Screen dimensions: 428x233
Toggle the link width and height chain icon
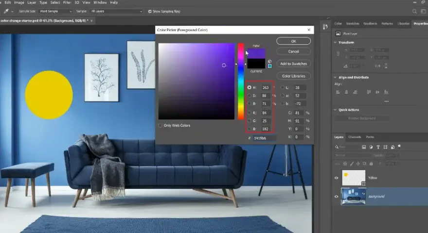click(x=338, y=54)
